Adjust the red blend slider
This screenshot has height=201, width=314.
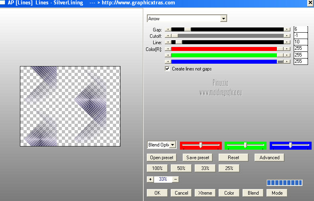click(201, 145)
